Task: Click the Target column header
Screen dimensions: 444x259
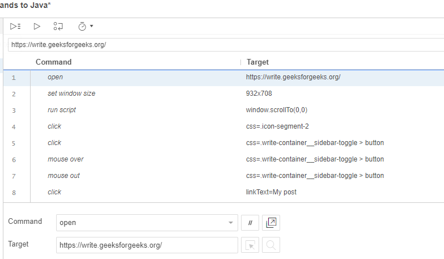Action: click(257, 62)
